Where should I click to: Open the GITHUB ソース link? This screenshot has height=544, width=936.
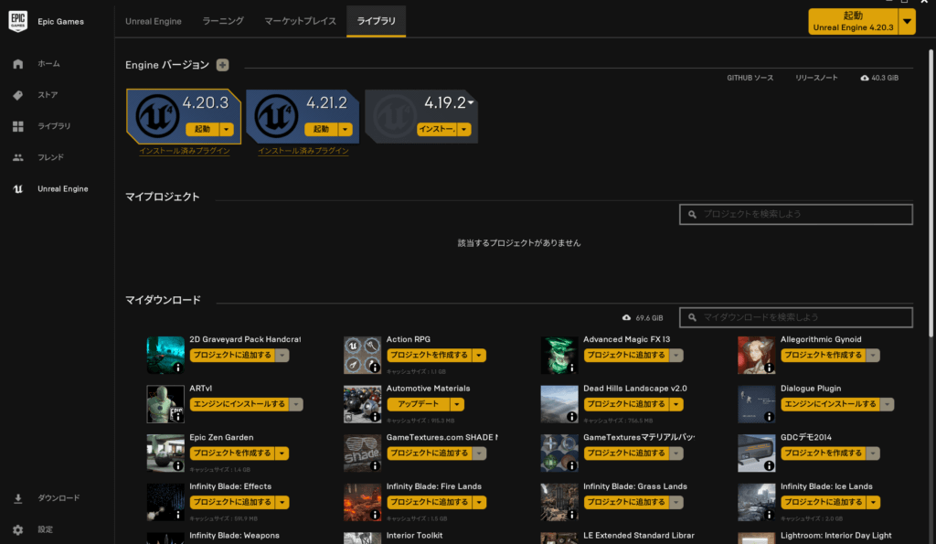[x=750, y=79]
